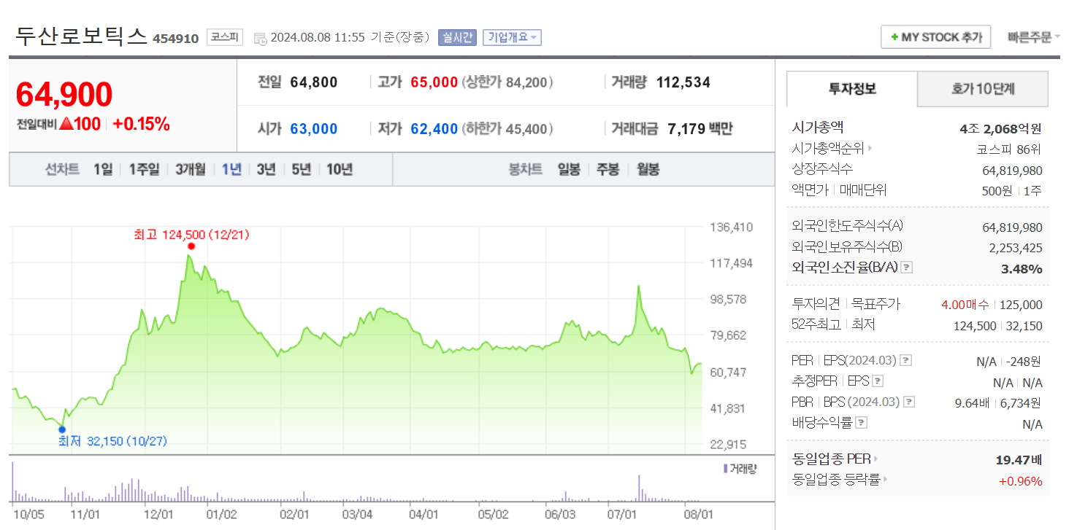
Task: Click the +0.15% change percentage
Action: pos(141,124)
